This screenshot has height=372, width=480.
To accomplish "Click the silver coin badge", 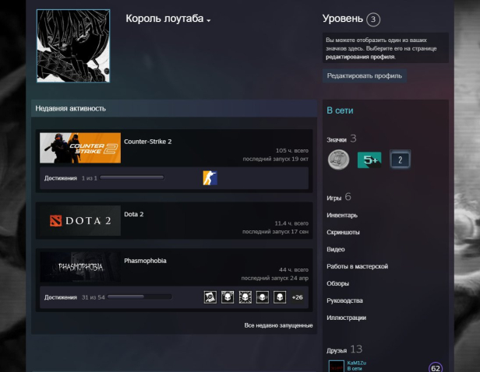I will coord(337,160).
